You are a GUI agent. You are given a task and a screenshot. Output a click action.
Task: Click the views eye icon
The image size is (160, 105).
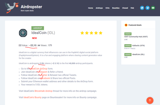[39, 45]
